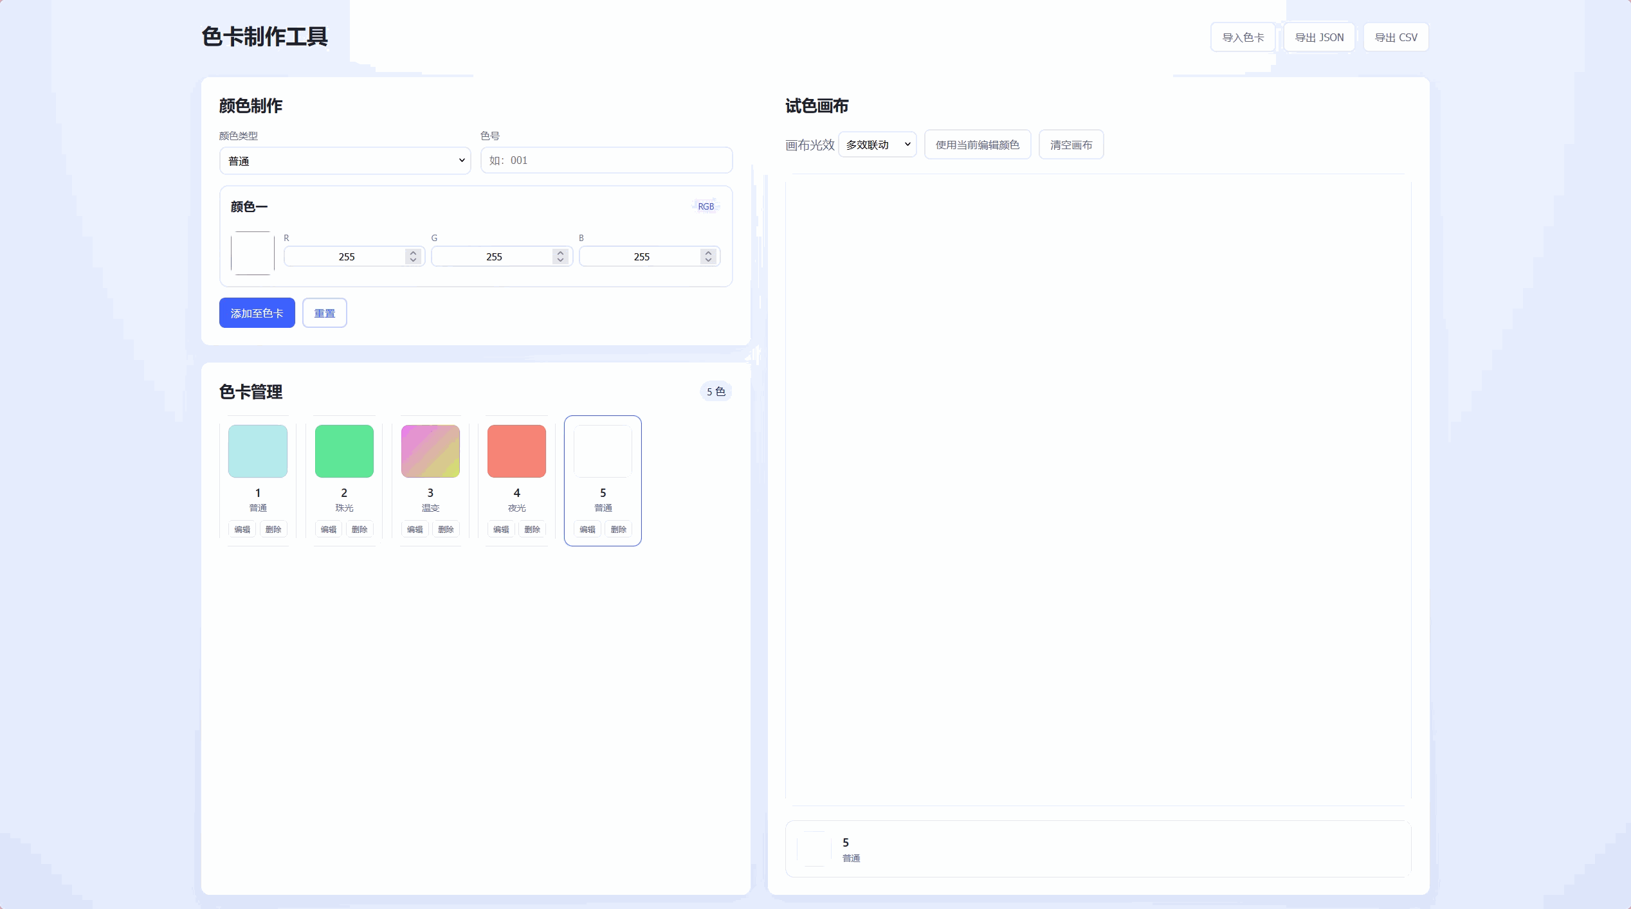Click the 颜色一 preview swatch
This screenshot has height=909, width=1631.
point(252,253)
